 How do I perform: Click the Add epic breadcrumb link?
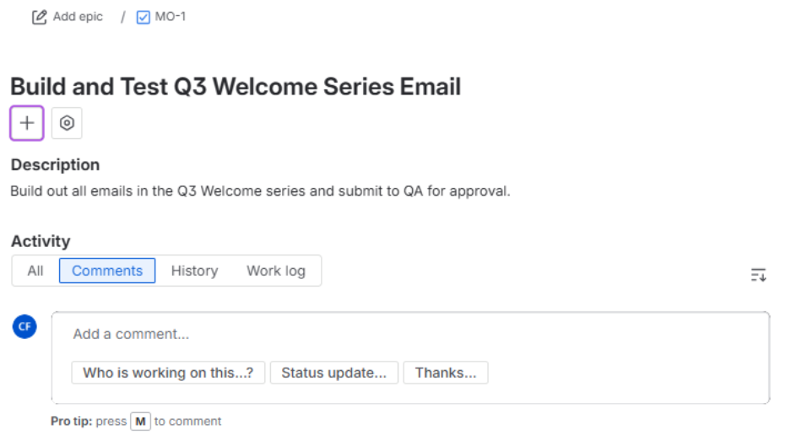[x=78, y=17]
